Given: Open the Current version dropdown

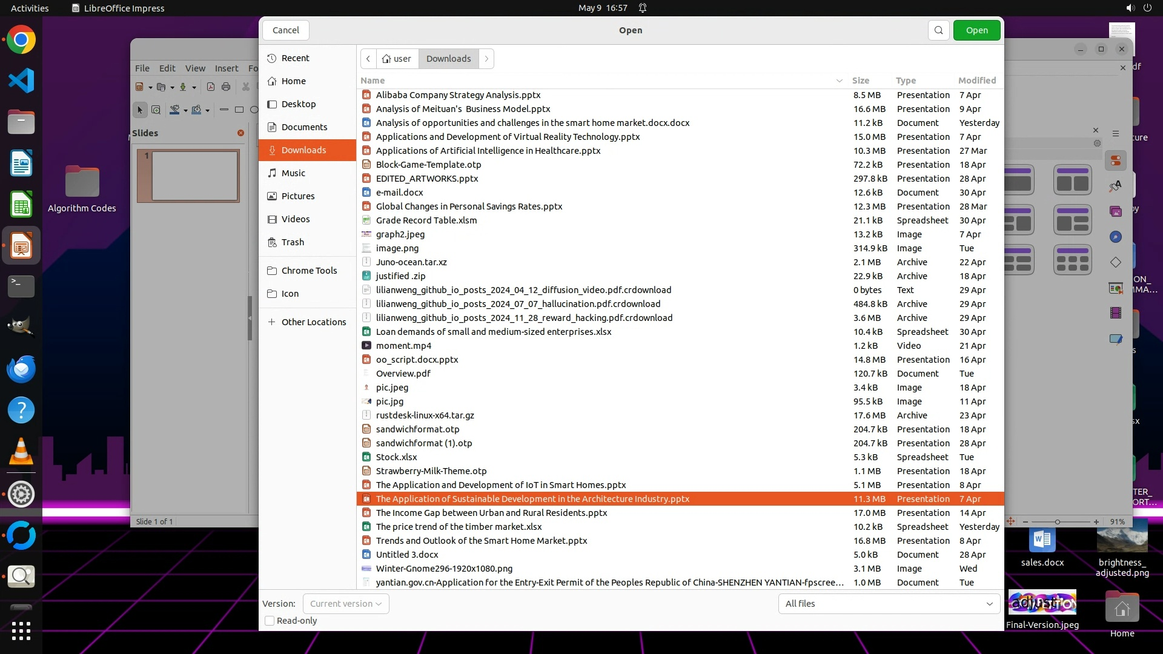Looking at the screenshot, I should tap(345, 604).
